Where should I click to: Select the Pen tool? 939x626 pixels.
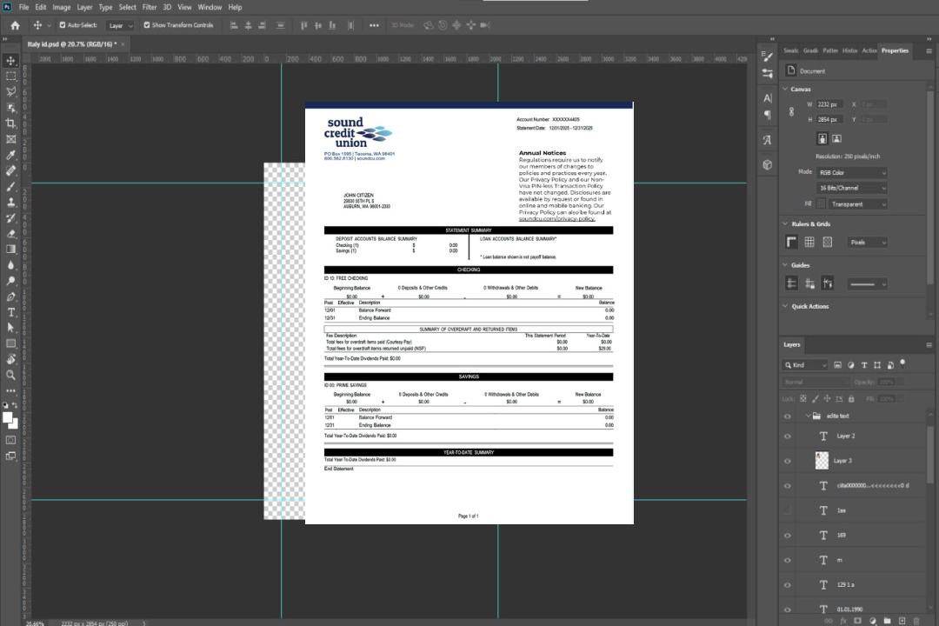10,296
